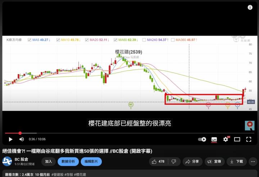Uncheck the MA20 checkbox in chart
This screenshot has height=177, width=259.
[x=87, y=40]
